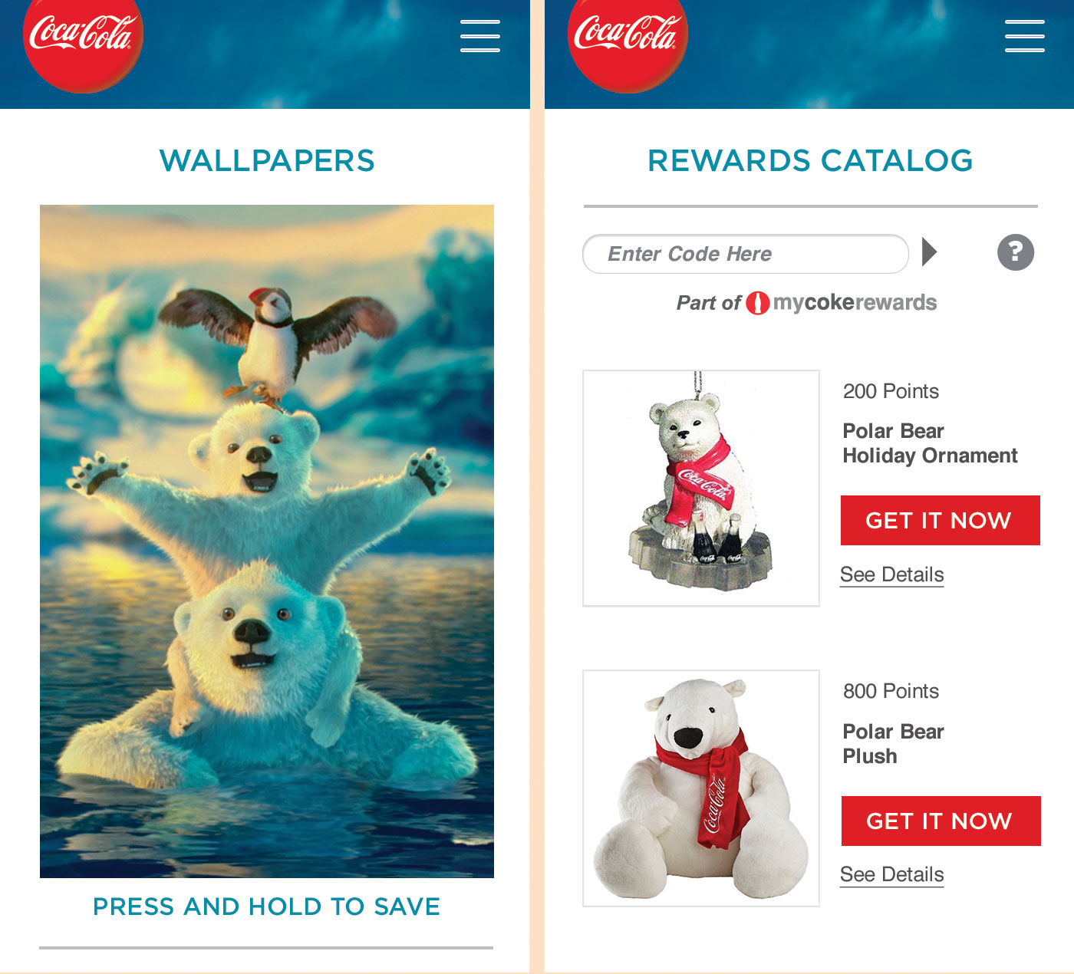This screenshot has width=1074, height=974.
Task: Click the Rewards Catalog heading
Action: point(810,161)
